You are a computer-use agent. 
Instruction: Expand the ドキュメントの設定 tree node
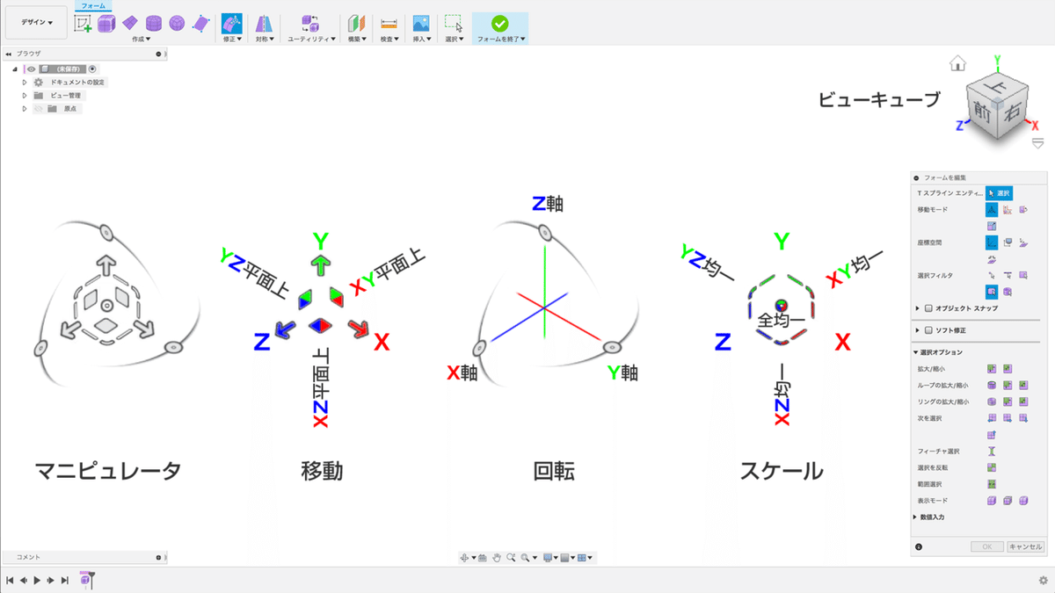click(25, 82)
